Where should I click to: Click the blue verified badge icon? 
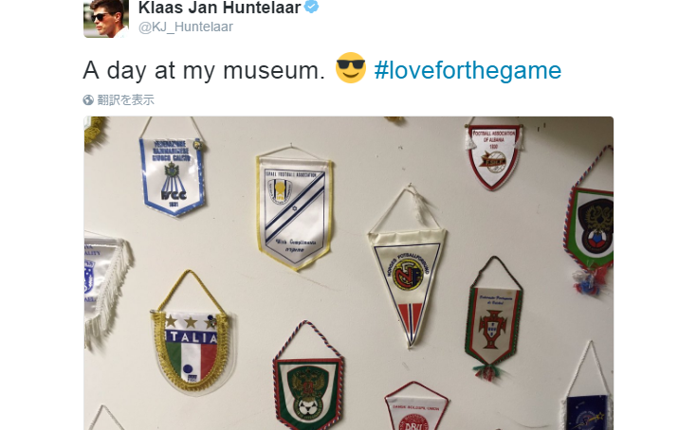(x=311, y=7)
